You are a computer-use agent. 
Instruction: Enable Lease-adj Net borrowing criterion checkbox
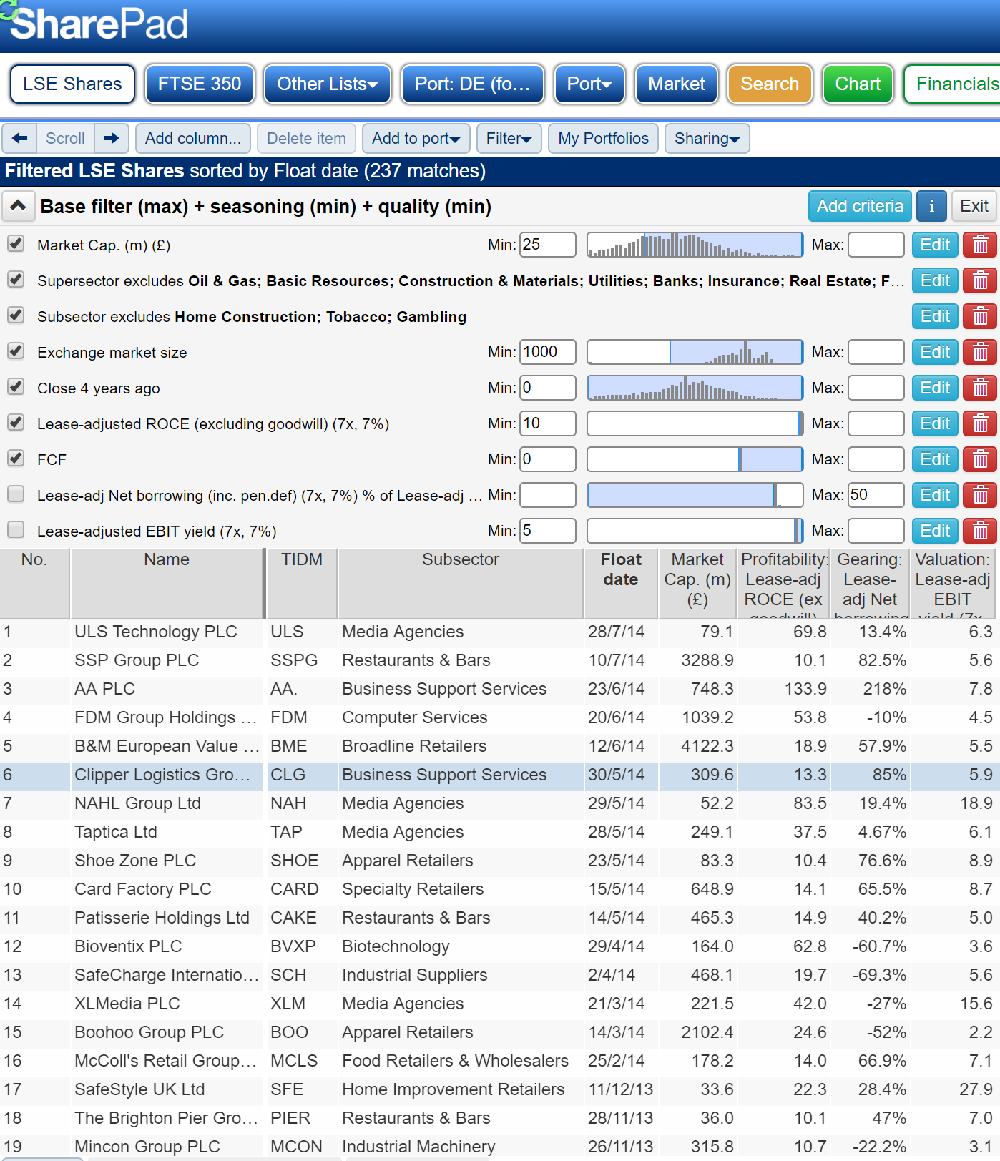tap(16, 494)
